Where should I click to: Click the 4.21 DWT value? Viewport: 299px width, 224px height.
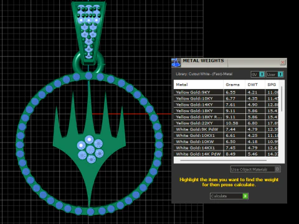[252, 92]
